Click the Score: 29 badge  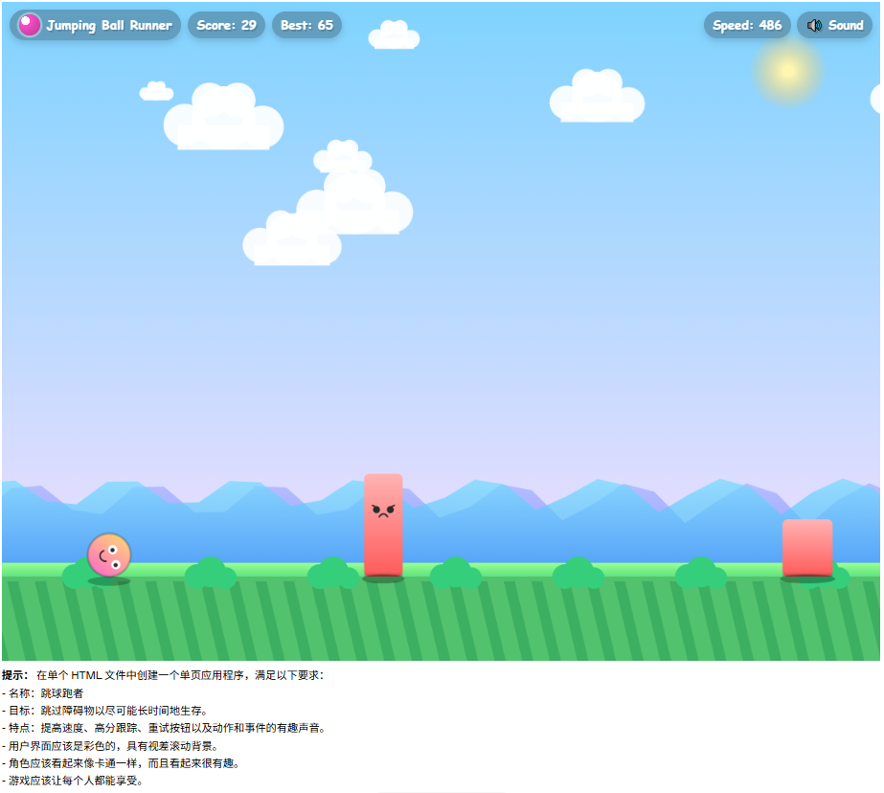click(226, 25)
